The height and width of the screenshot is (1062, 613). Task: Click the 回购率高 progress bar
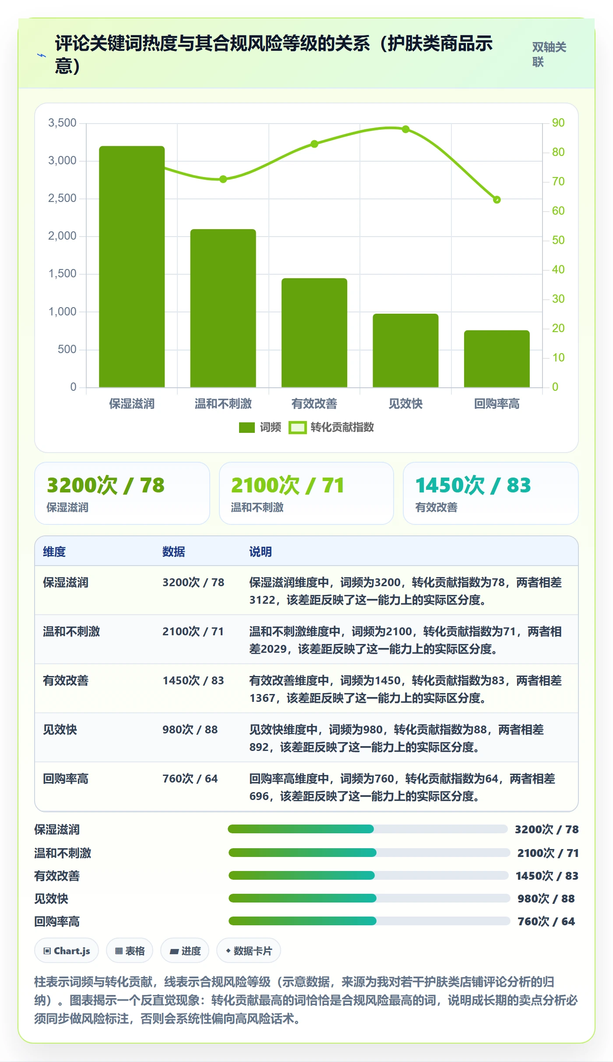pos(369,921)
